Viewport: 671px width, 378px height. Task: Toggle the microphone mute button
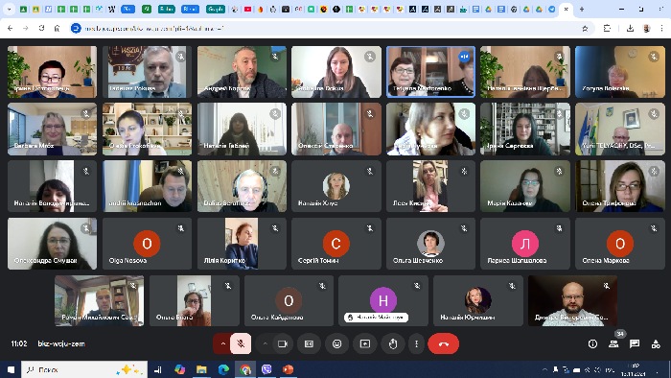(241, 343)
